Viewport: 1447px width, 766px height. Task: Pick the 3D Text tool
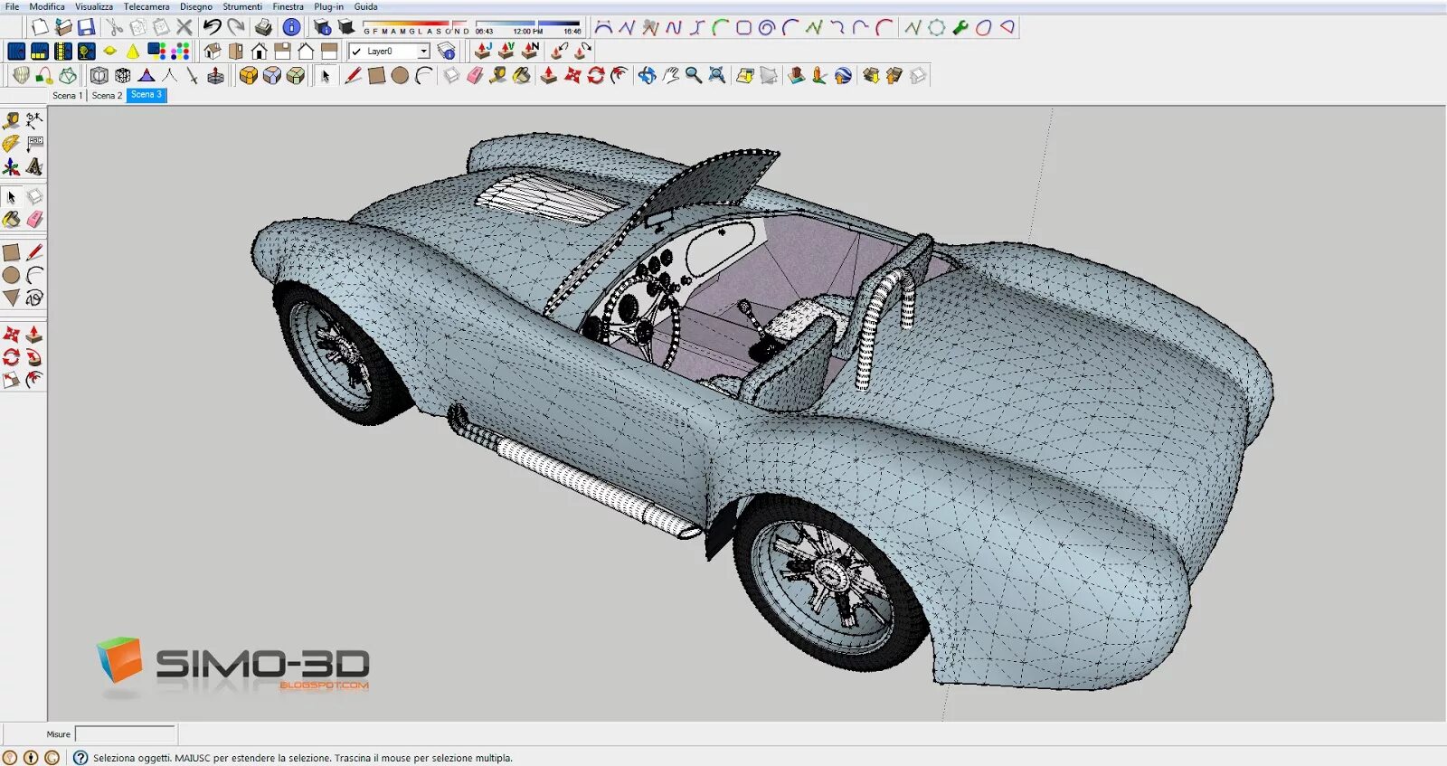point(34,166)
